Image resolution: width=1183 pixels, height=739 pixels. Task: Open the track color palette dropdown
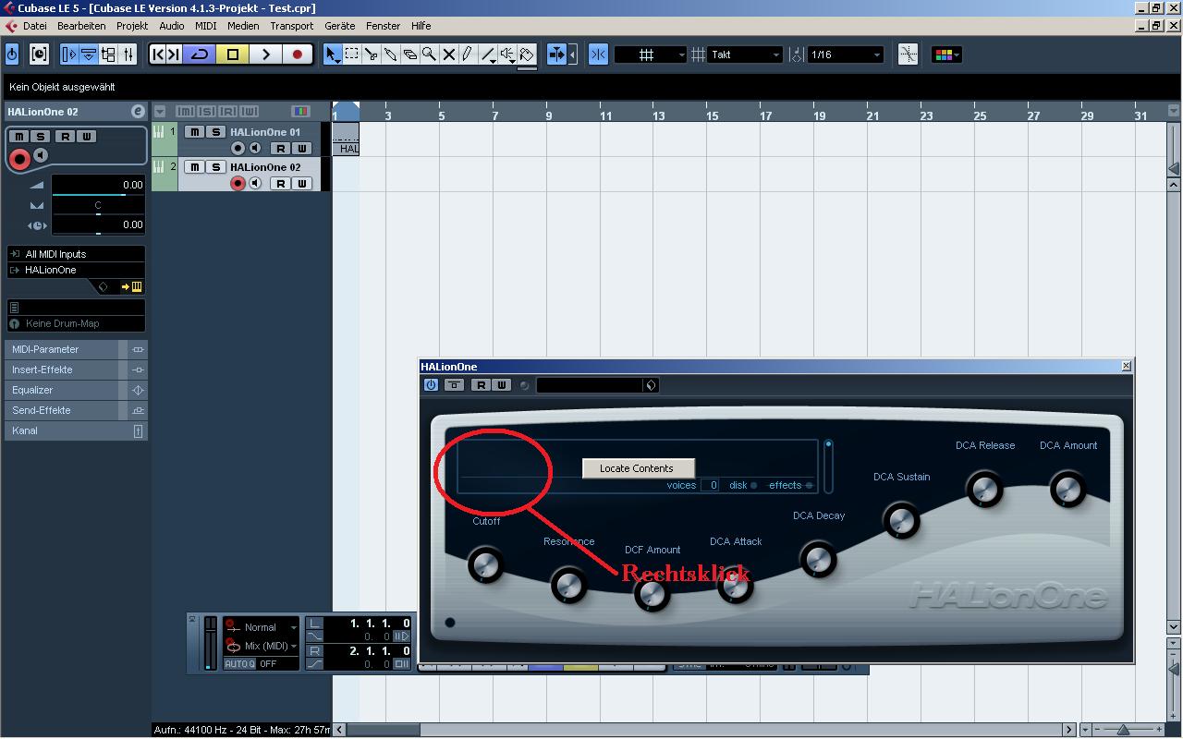(946, 55)
